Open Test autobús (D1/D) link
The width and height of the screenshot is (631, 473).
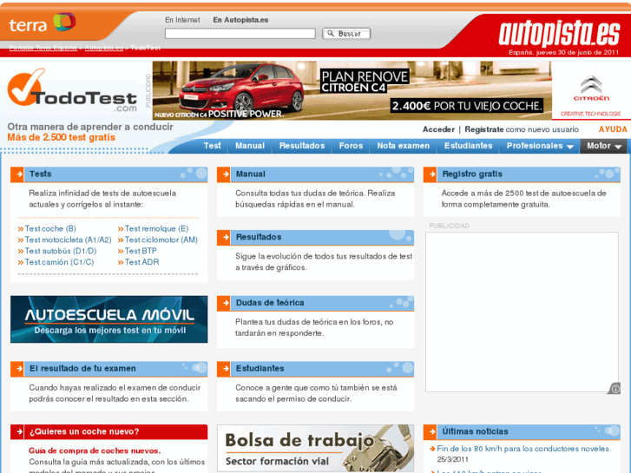(x=61, y=251)
